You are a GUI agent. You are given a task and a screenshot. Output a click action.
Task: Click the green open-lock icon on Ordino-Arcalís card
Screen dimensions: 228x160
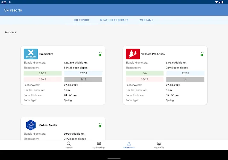point(100,125)
